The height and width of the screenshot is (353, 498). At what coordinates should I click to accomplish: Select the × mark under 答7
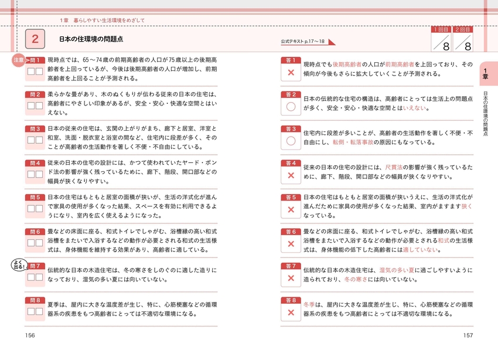click(291, 279)
